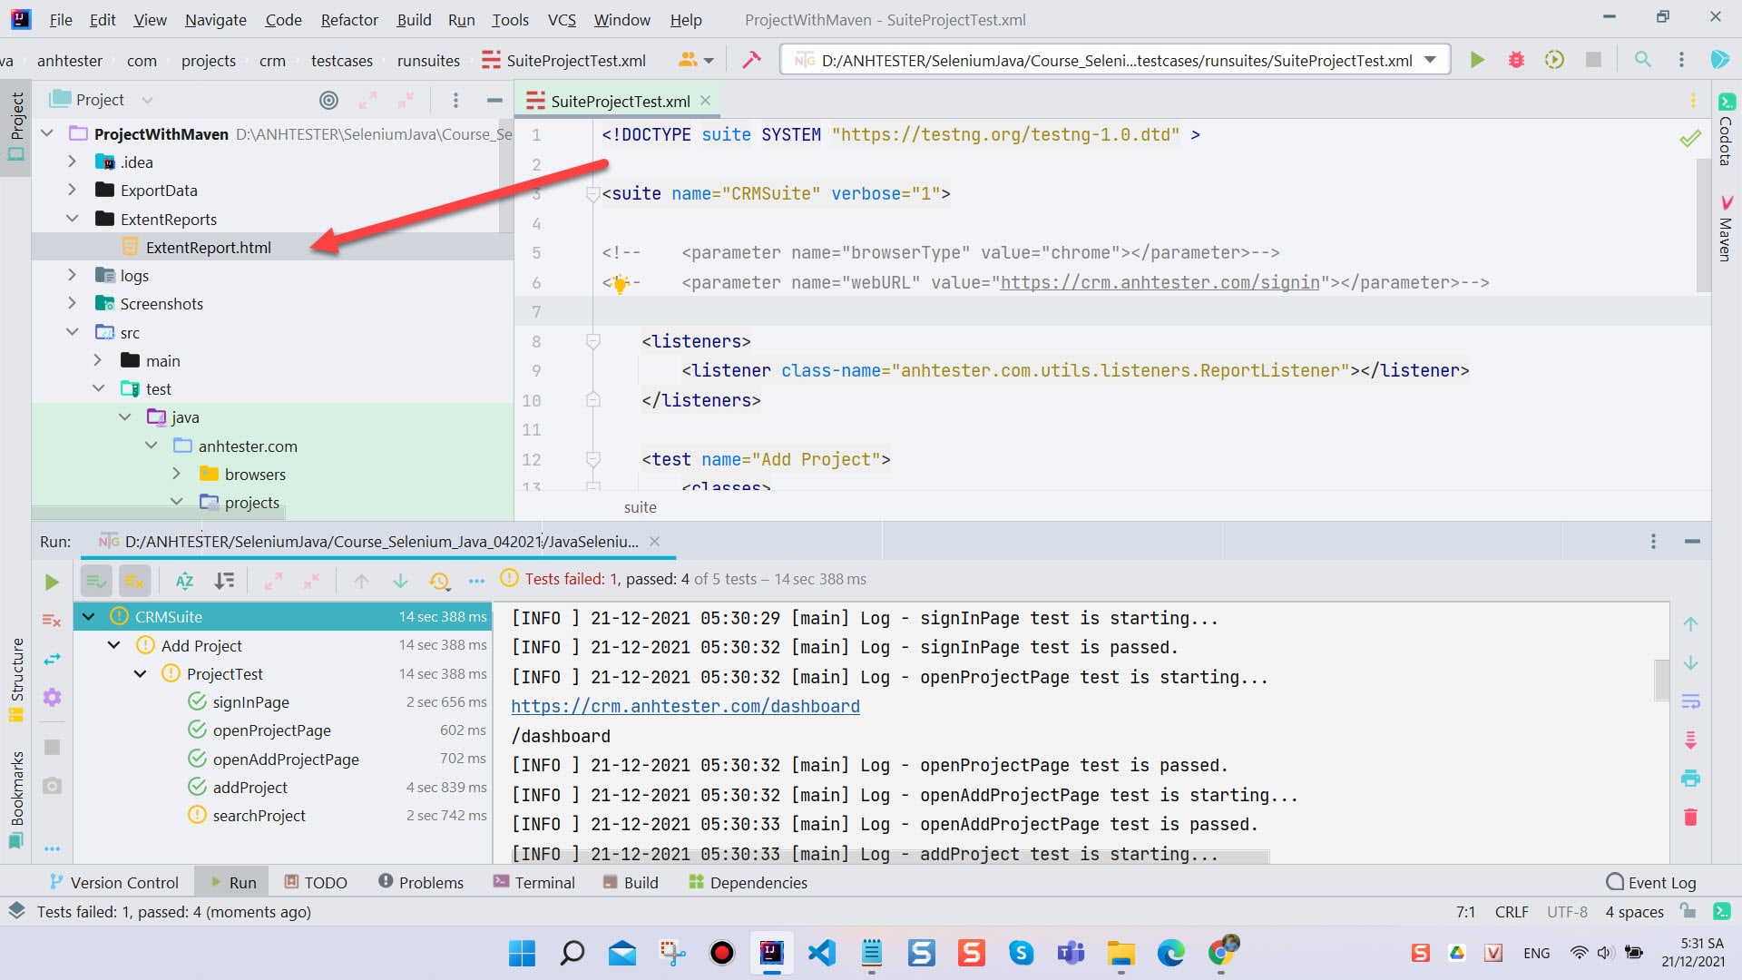This screenshot has height=980, width=1742.
Task: Expand the Screenshots folder
Action: click(72, 303)
